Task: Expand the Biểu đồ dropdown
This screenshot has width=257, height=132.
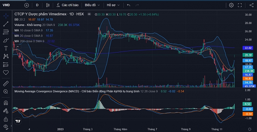Action: pyautogui.click(x=92, y=5)
